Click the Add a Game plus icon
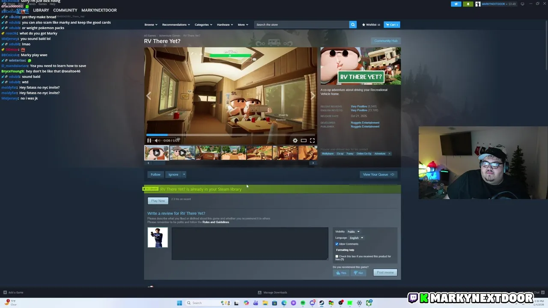This screenshot has width=548, height=308. [5, 293]
